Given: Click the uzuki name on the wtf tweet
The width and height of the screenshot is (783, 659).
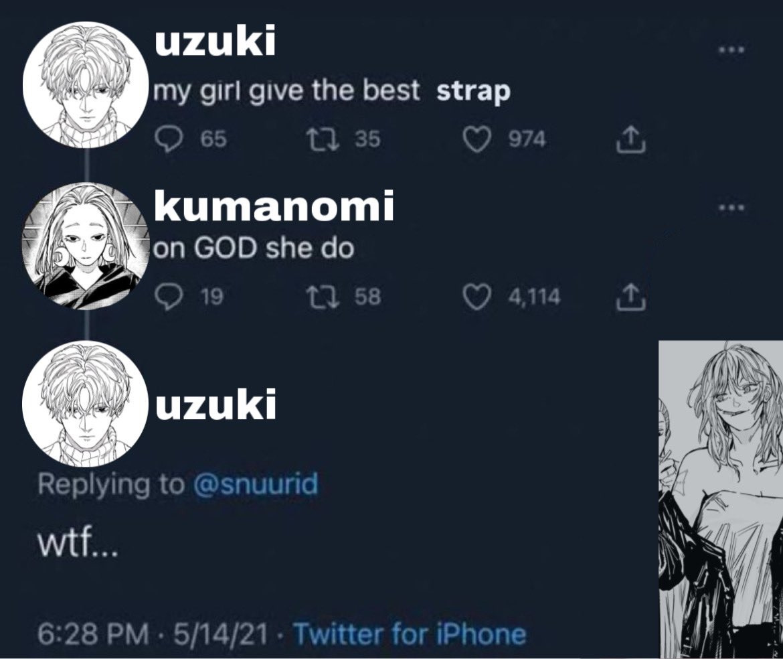Looking at the screenshot, I should (x=215, y=405).
